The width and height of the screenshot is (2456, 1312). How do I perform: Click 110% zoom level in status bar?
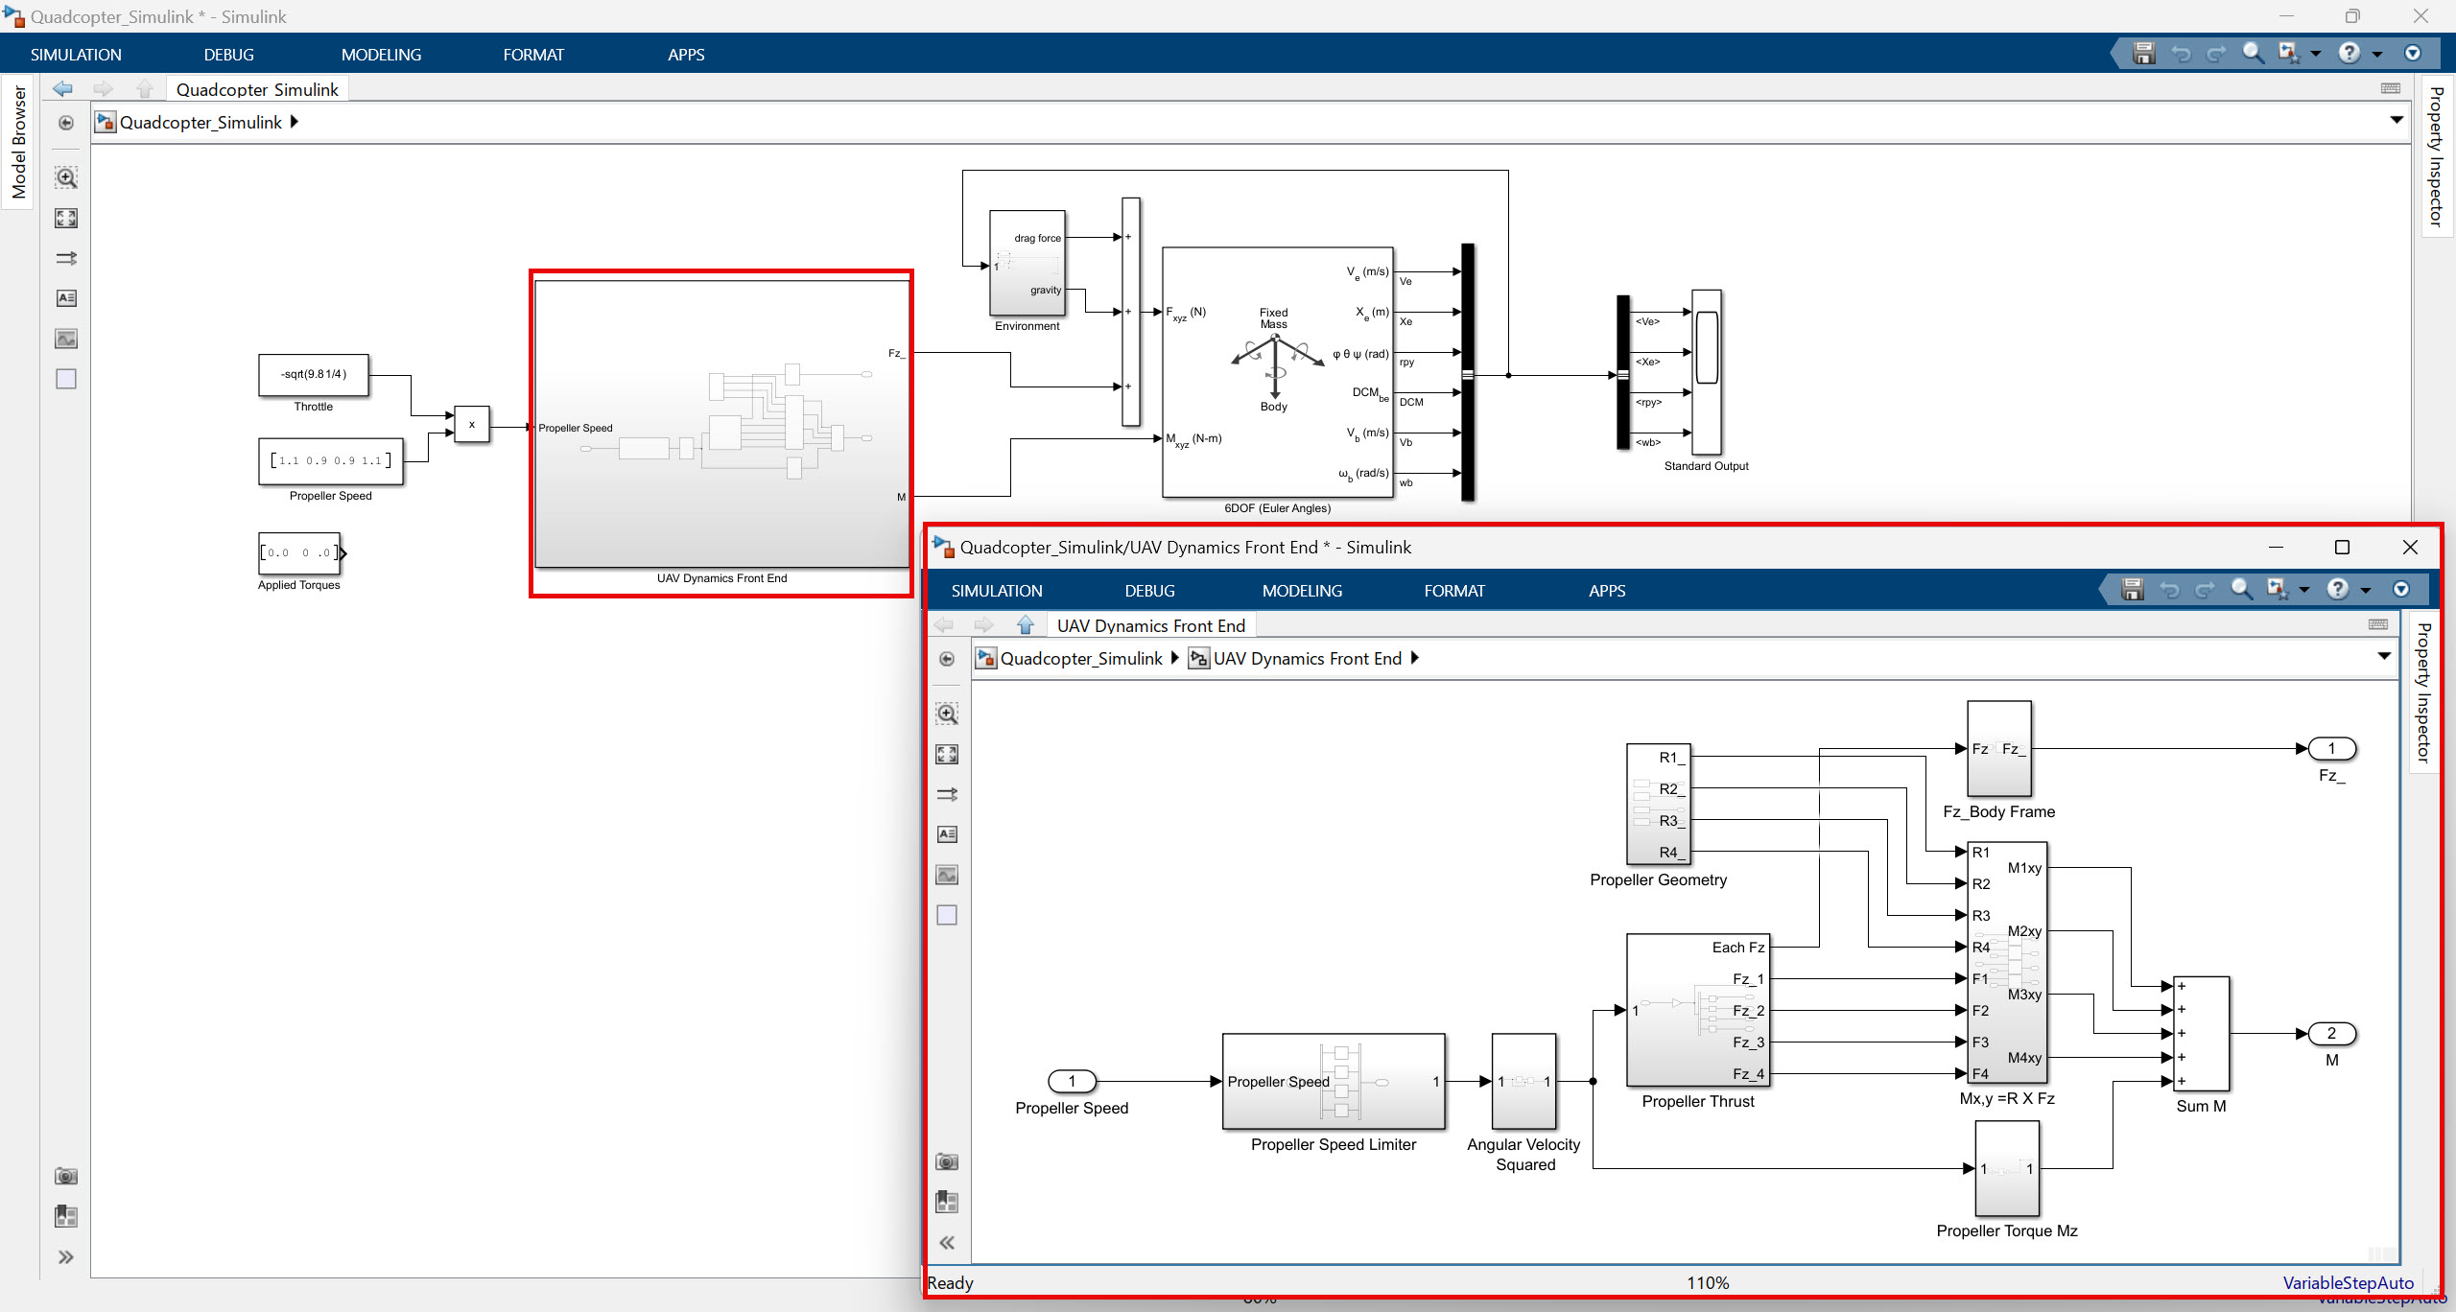pyautogui.click(x=1709, y=1282)
